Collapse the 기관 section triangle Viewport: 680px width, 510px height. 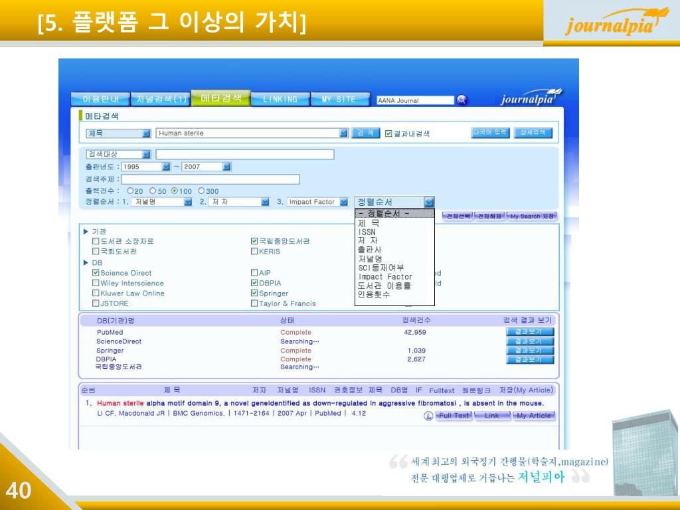86,232
